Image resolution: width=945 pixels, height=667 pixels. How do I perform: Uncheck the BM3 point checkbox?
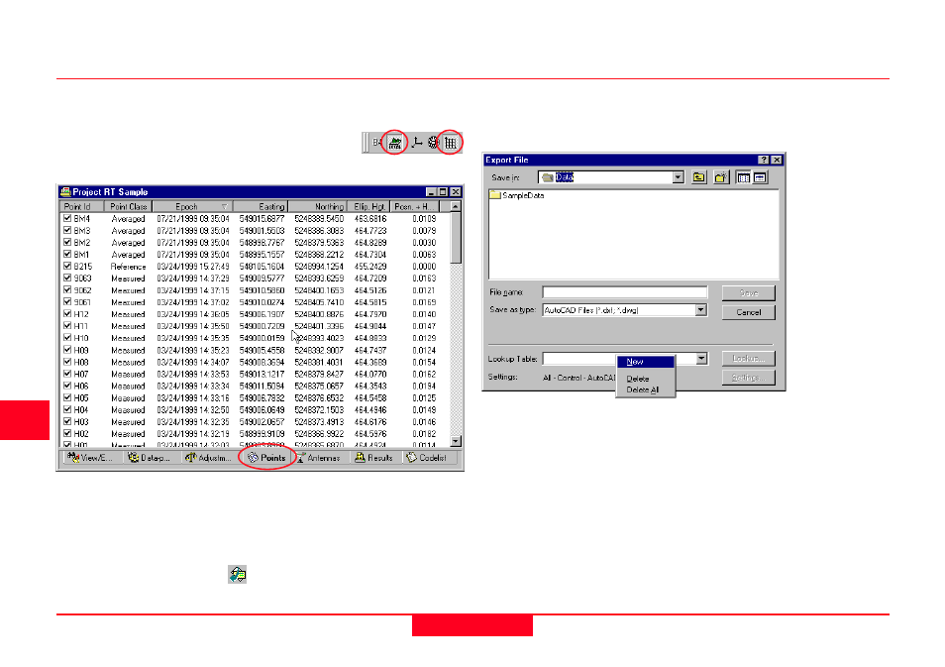[x=67, y=230]
